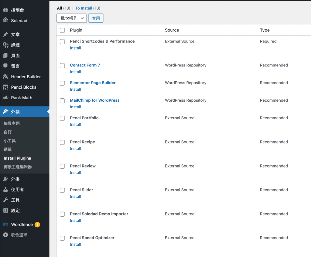Click the Plugin column header

pyautogui.click(x=76, y=30)
